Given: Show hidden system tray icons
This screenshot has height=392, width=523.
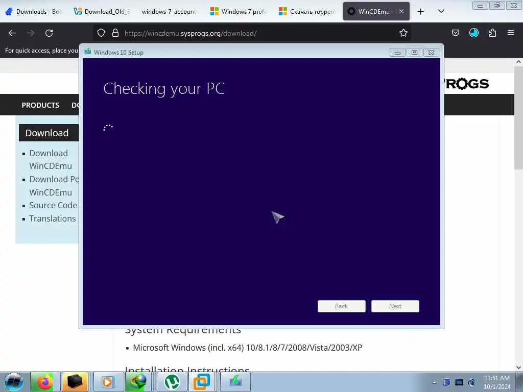Looking at the screenshot, I should (x=434, y=382).
